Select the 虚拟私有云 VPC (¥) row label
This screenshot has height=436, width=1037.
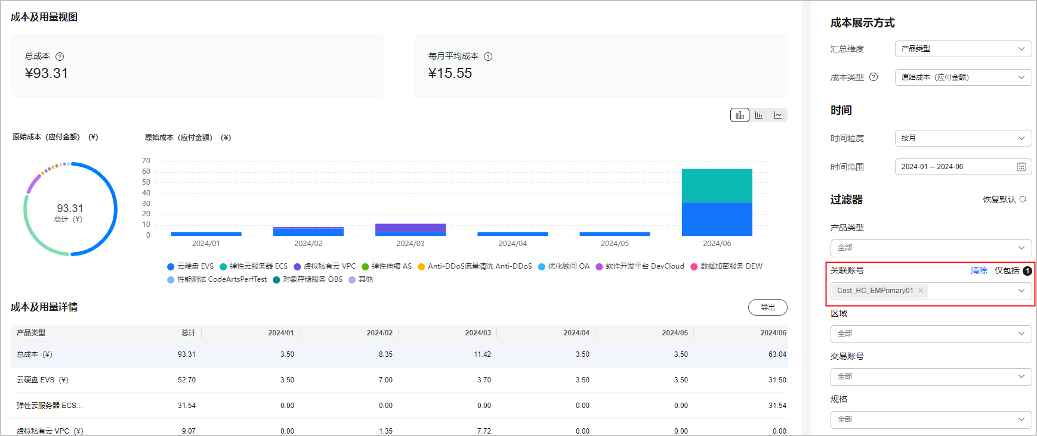coord(50,431)
